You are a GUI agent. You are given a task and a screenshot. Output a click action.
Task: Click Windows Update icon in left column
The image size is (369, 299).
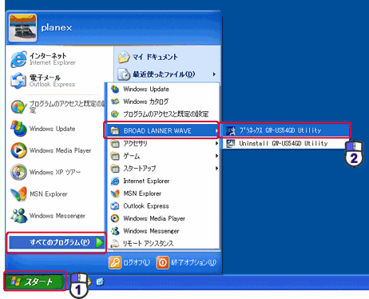(x=18, y=129)
